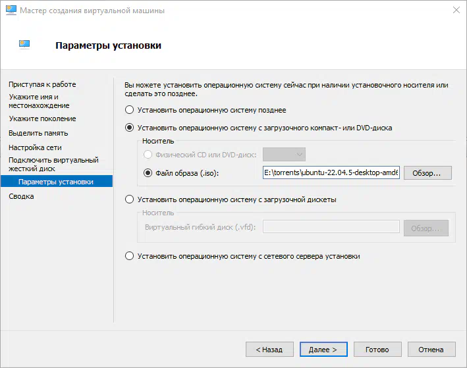Click 'Далее >' to continue
This screenshot has height=368, width=467.
[x=323, y=350]
